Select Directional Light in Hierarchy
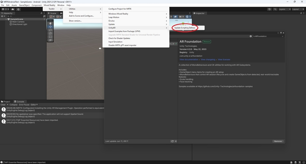 [20, 24]
